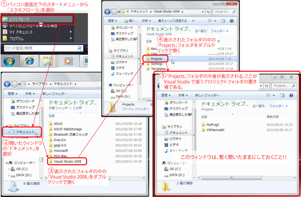This screenshot has height=197, width=301.
Task: Open プログラム in the Start menu
Action: tap(38, 39)
